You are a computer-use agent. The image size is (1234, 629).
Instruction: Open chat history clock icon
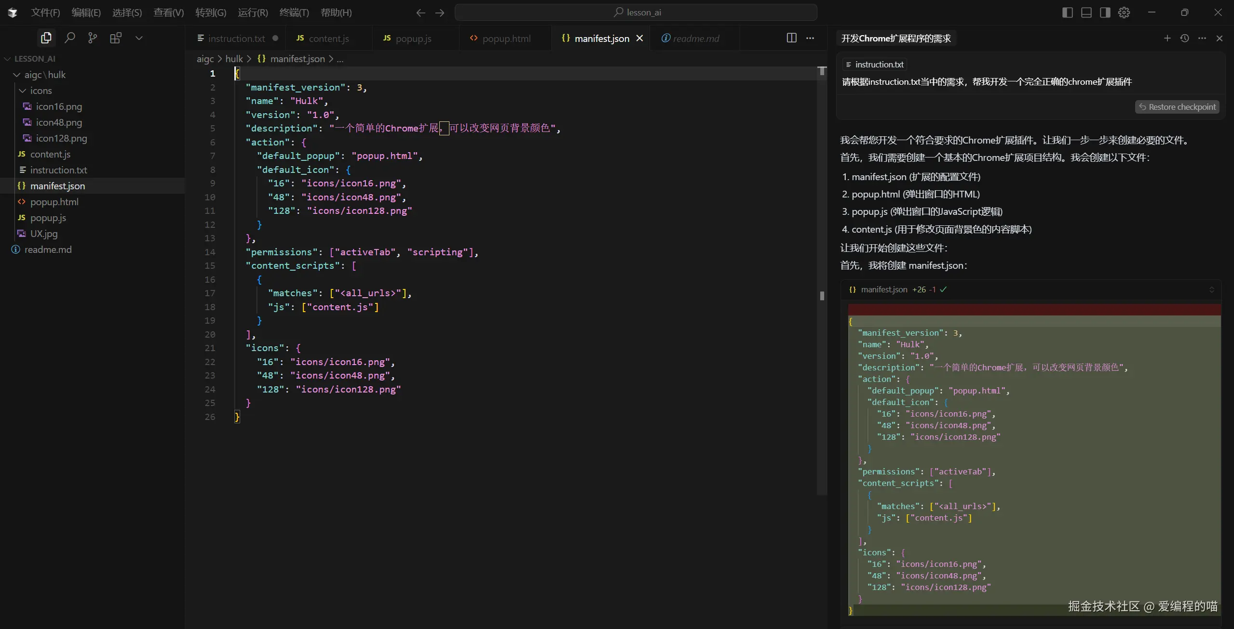coord(1184,38)
